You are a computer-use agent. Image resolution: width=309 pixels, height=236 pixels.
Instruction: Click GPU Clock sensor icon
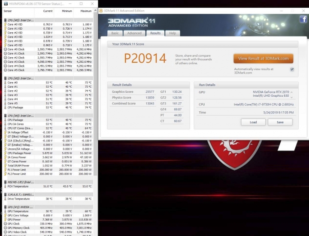(x=5, y=224)
